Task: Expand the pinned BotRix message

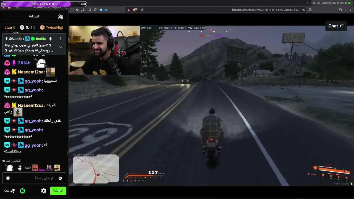Action: coord(61,47)
